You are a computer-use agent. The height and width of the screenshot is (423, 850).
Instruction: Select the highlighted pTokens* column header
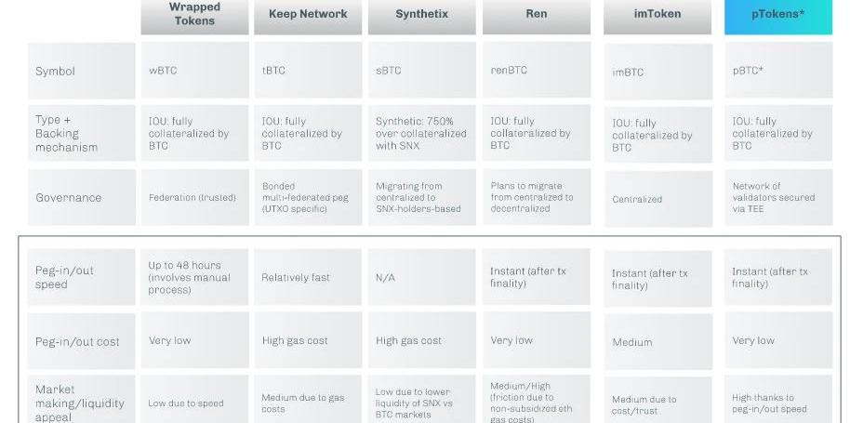(777, 15)
